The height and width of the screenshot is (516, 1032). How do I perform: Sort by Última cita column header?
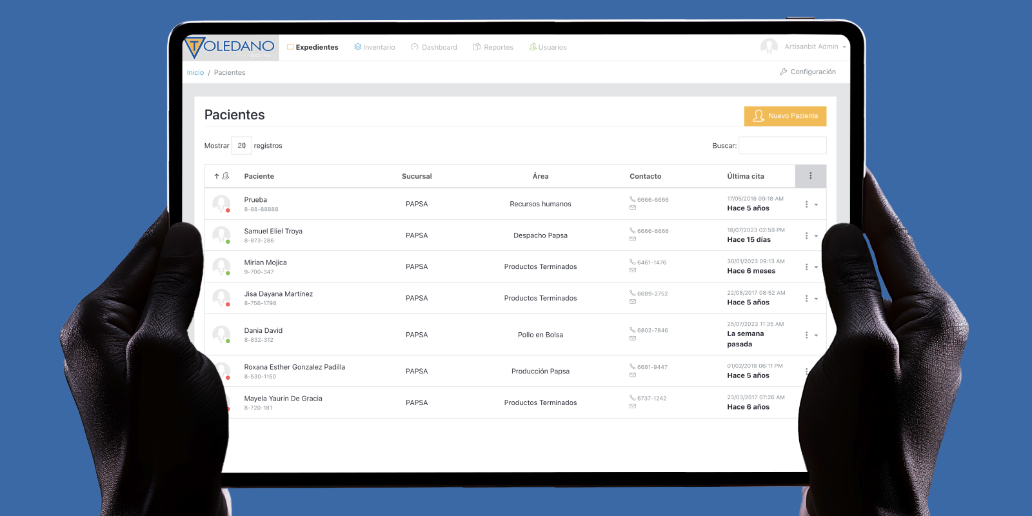click(746, 176)
